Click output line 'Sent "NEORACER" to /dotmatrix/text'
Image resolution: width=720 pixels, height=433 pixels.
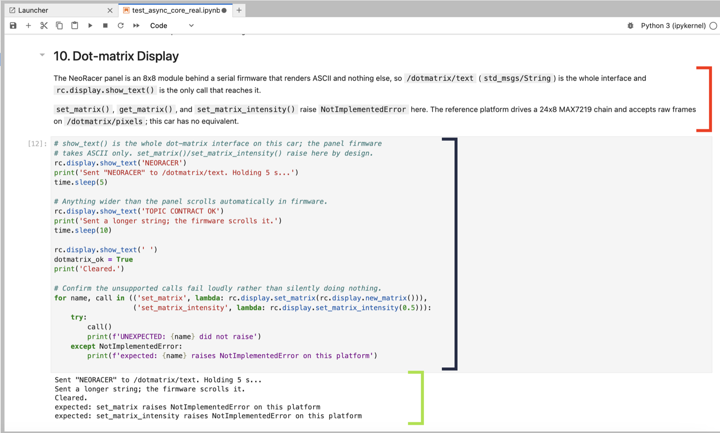click(x=158, y=380)
